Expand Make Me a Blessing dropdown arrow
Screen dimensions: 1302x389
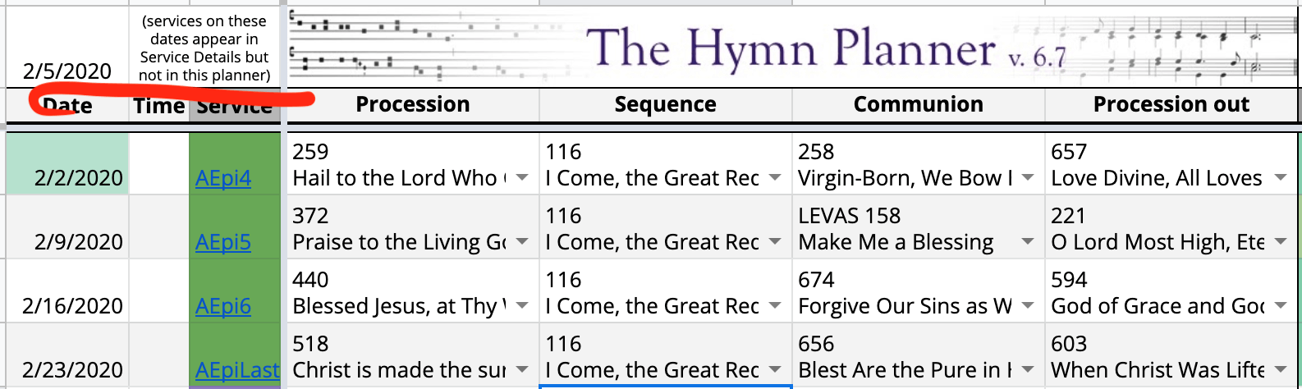pyautogui.click(x=1028, y=242)
